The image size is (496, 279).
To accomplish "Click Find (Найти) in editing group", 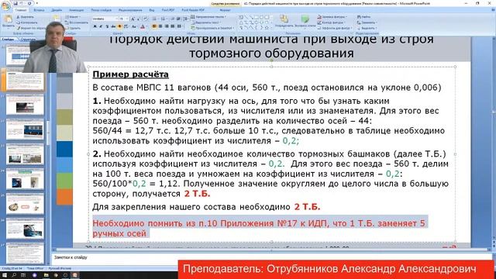I will click(x=363, y=17).
